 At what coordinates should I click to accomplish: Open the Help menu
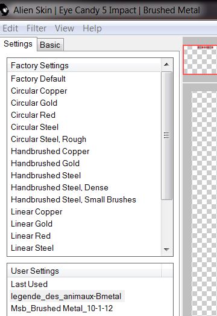[x=92, y=28]
